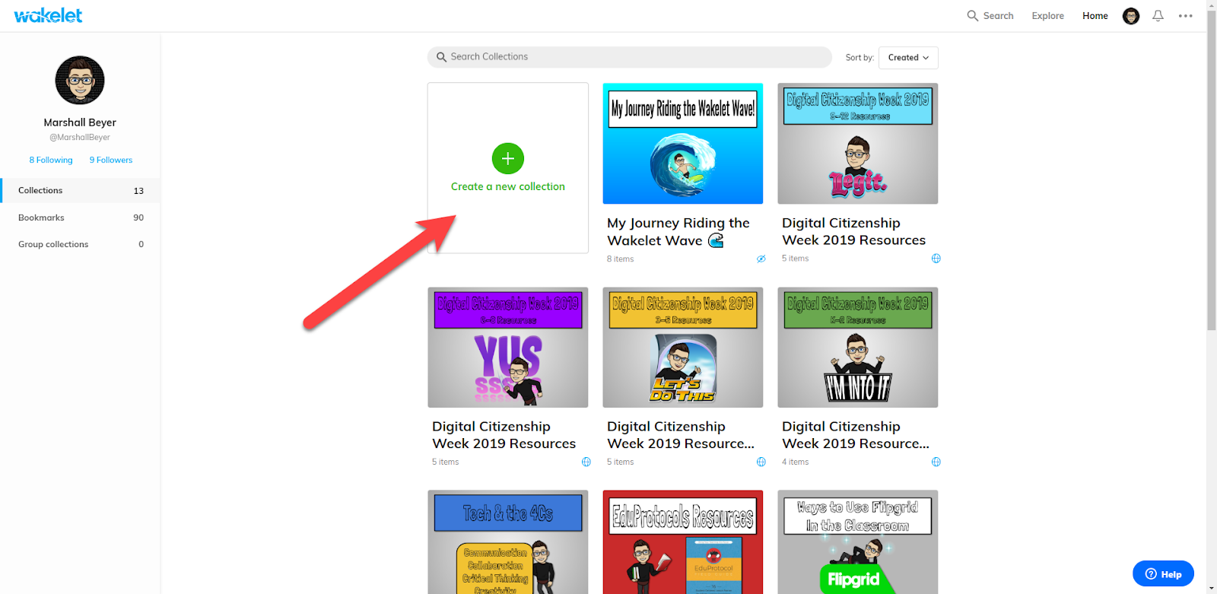Click the Marshall Beyer name
The height and width of the screenshot is (594, 1217).
tap(80, 122)
